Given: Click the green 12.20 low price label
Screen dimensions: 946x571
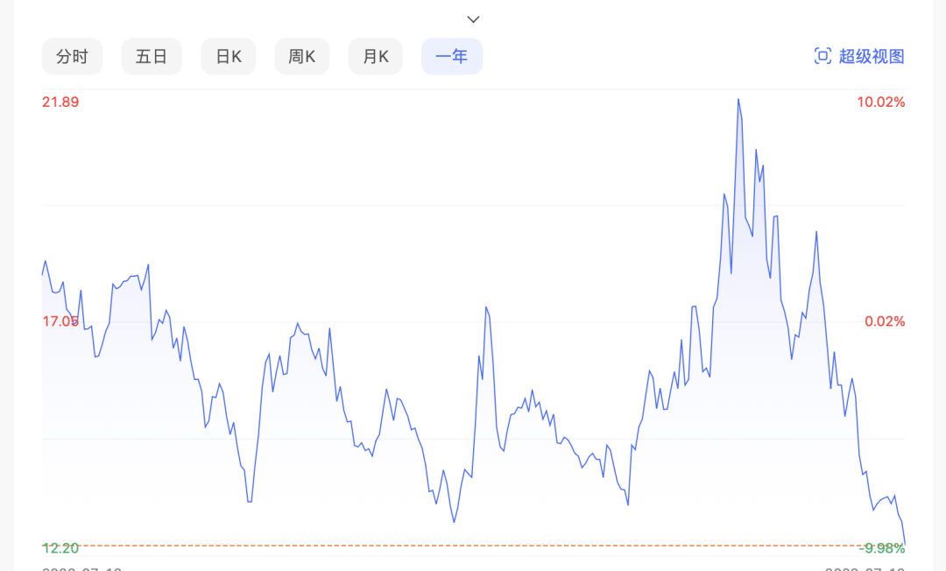Looking at the screenshot, I should click(x=60, y=548).
